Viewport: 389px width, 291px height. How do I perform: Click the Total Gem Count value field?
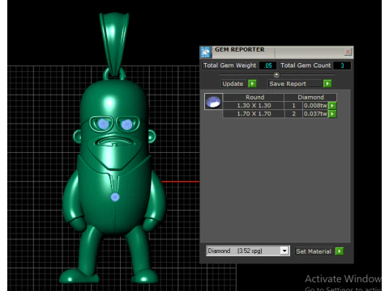pyautogui.click(x=342, y=65)
